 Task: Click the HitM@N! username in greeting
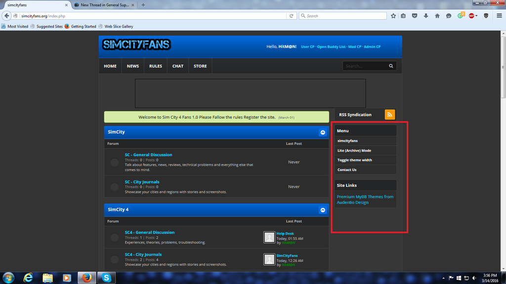pos(288,47)
